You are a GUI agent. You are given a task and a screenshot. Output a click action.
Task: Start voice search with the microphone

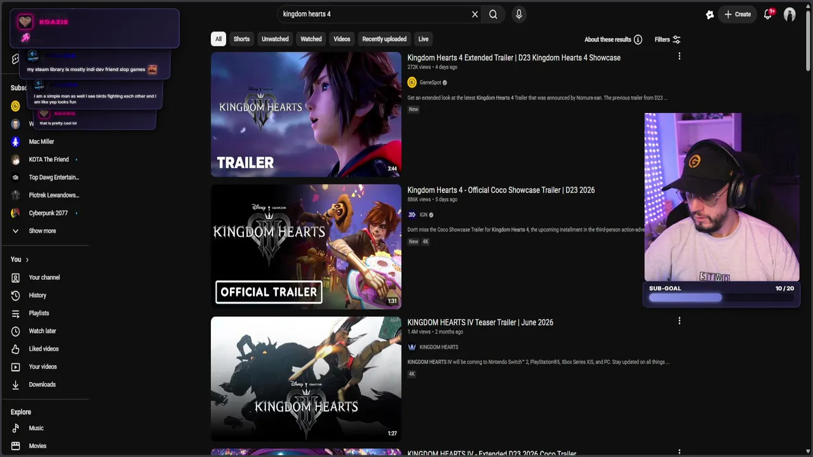click(x=519, y=14)
